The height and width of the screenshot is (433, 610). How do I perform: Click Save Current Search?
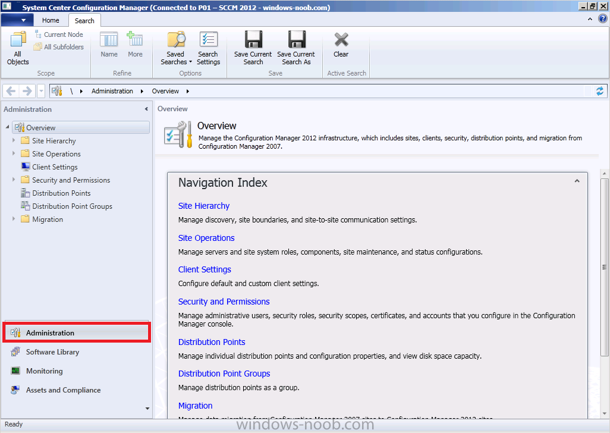[253, 48]
